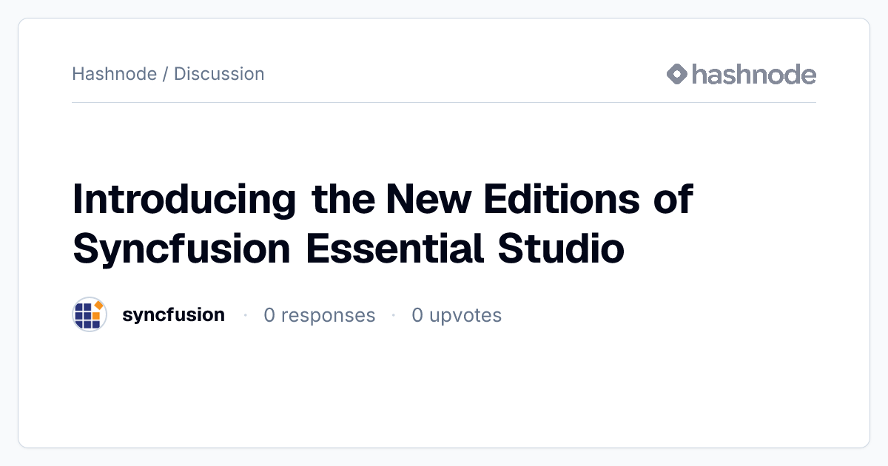Screen dimensions: 888x466
Task: Open the Hashnode breadcrumb link
Action: pos(115,74)
